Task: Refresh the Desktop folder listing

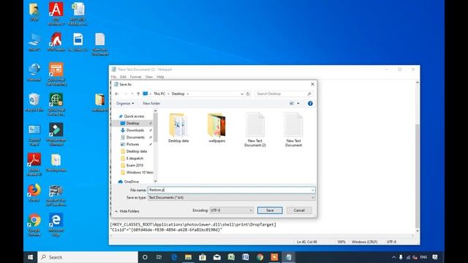Action: point(248,94)
